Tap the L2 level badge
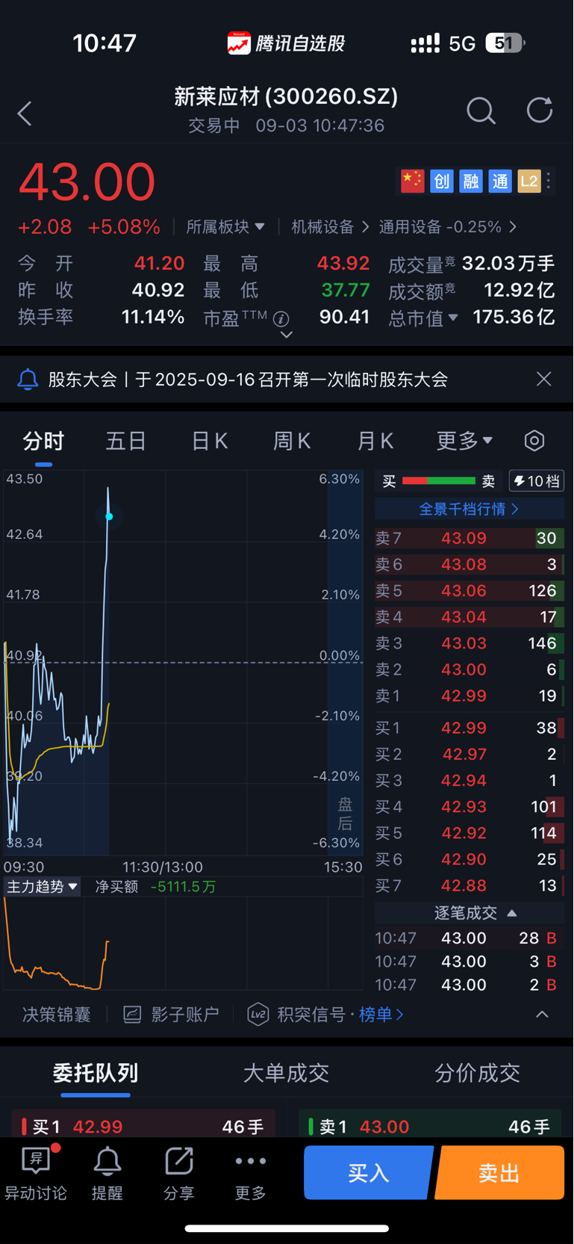Viewport: 574px width, 1244px height. pyautogui.click(x=528, y=181)
